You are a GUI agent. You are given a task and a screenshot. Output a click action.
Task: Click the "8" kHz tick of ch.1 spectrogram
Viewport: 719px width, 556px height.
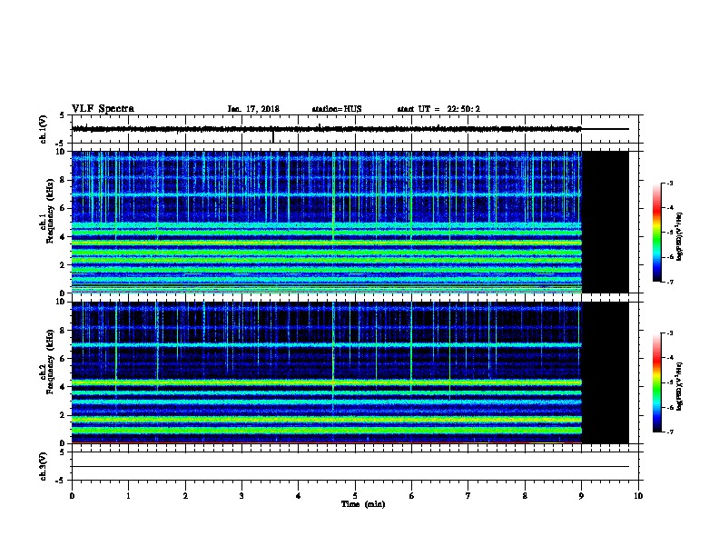pos(64,180)
